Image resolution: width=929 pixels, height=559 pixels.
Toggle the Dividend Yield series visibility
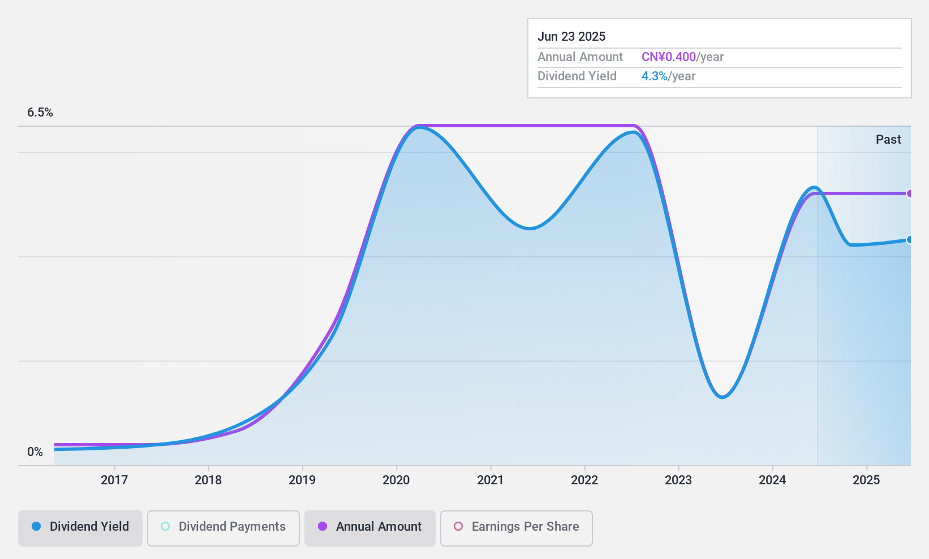tap(80, 527)
